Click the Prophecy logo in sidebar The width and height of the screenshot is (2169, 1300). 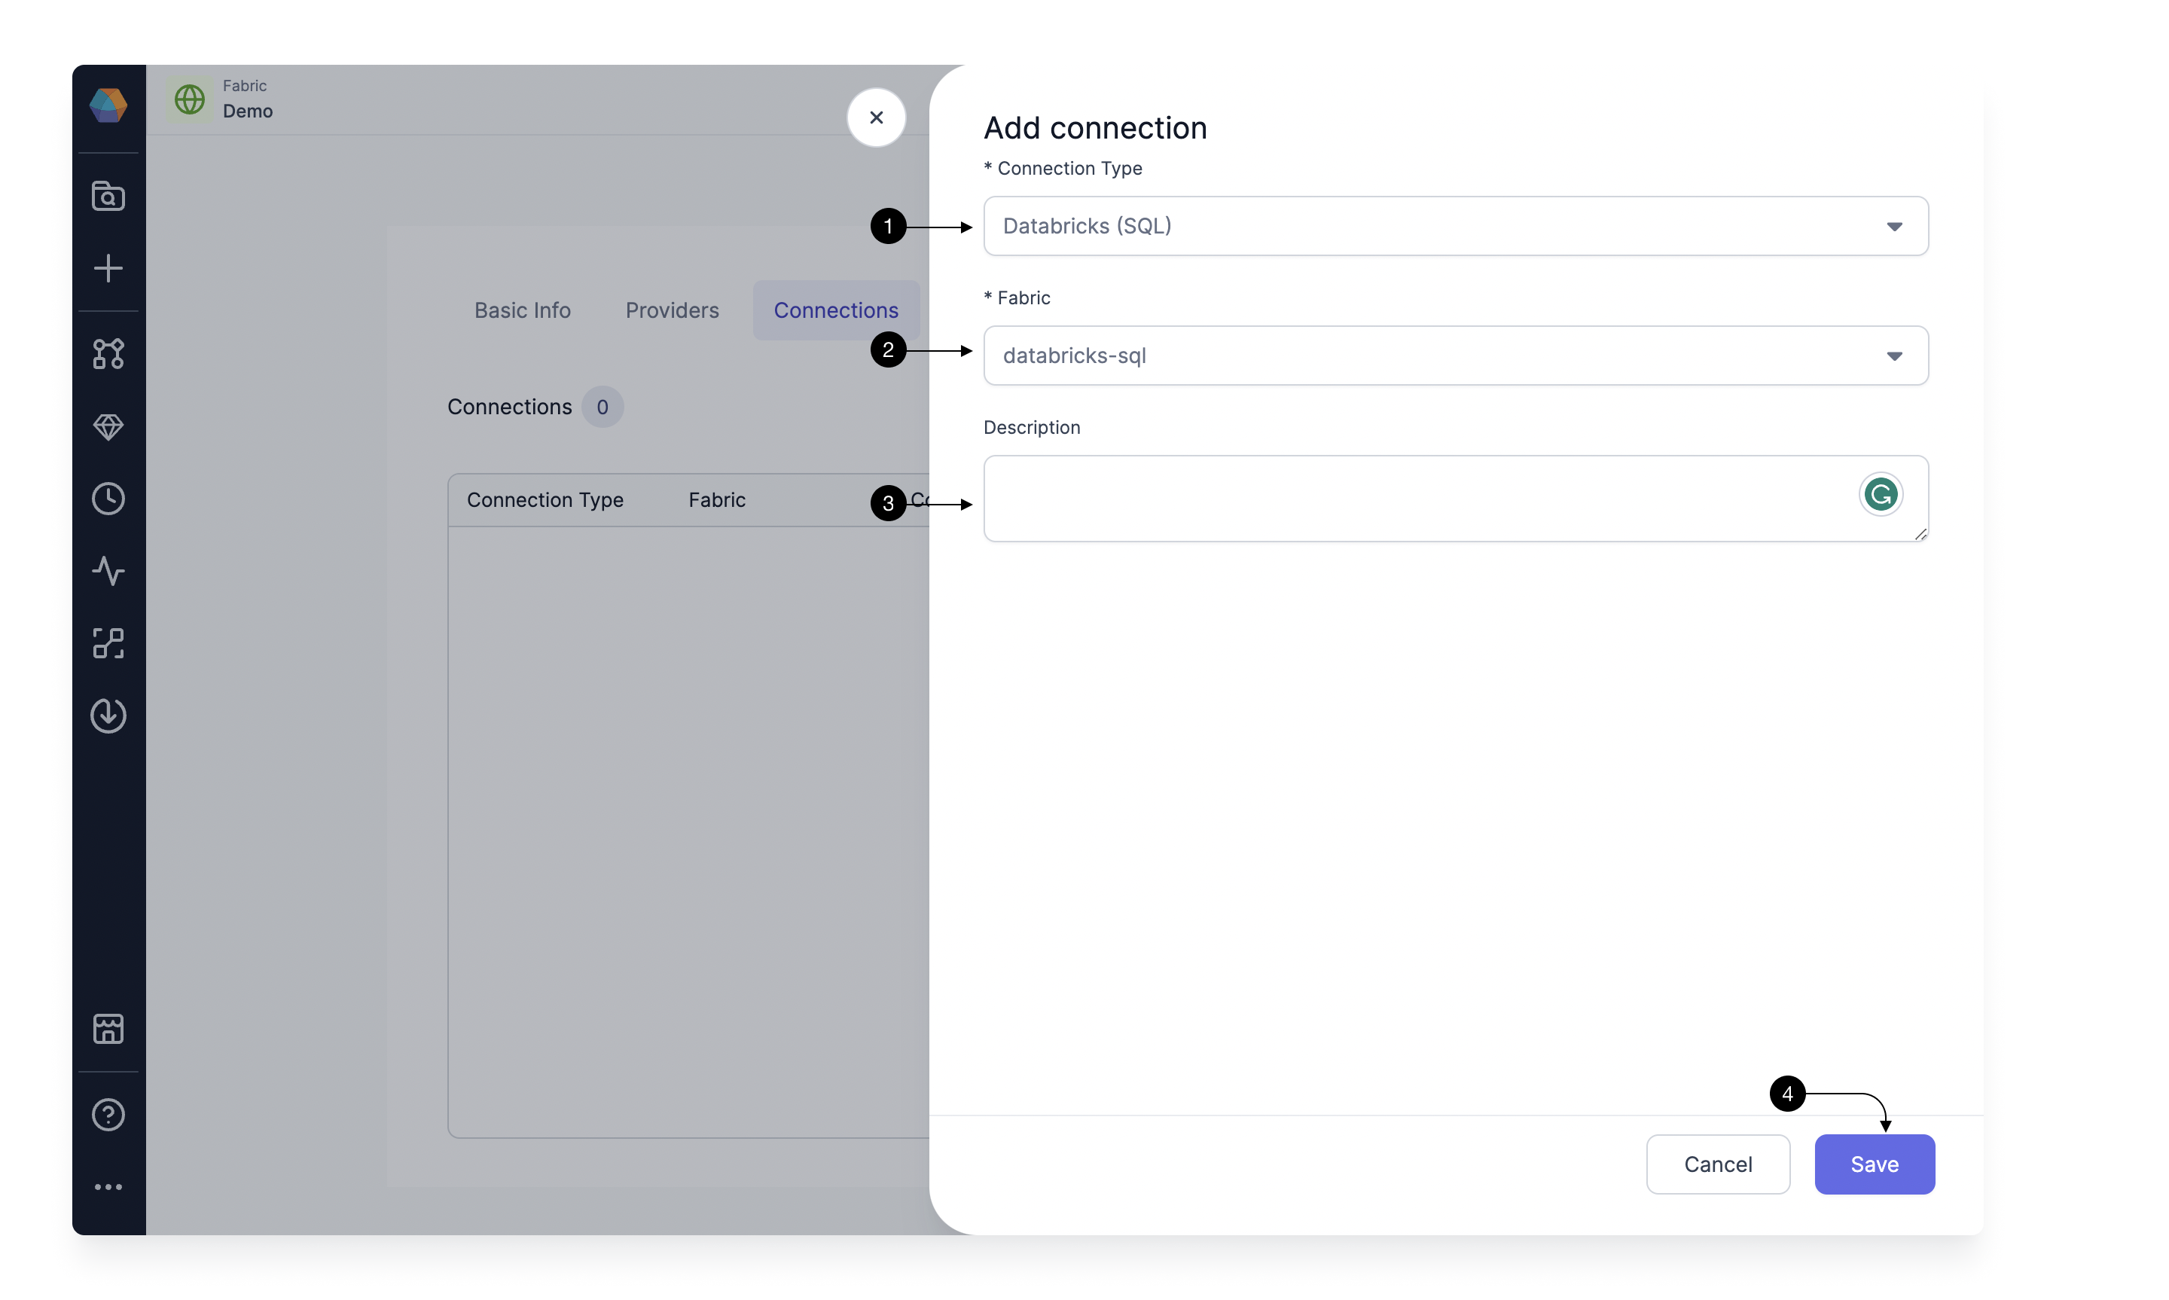pos(108,105)
